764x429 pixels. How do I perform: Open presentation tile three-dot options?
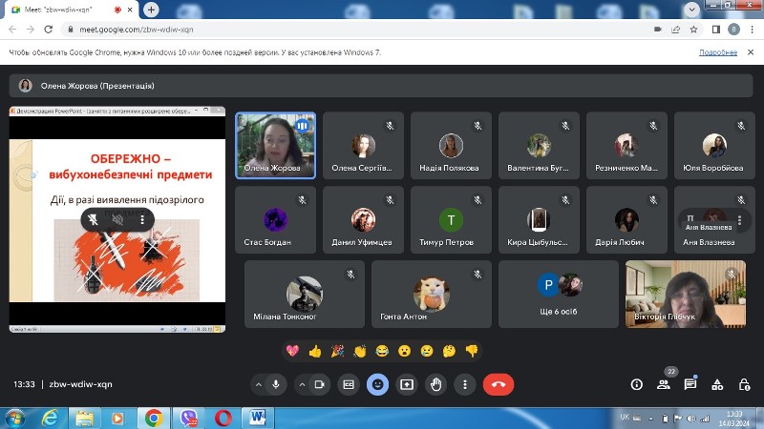(142, 220)
